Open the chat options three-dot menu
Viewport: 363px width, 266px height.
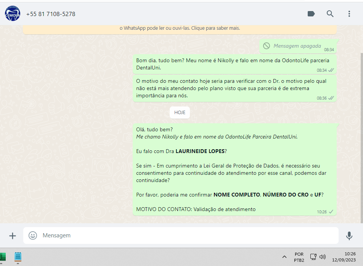click(x=349, y=14)
